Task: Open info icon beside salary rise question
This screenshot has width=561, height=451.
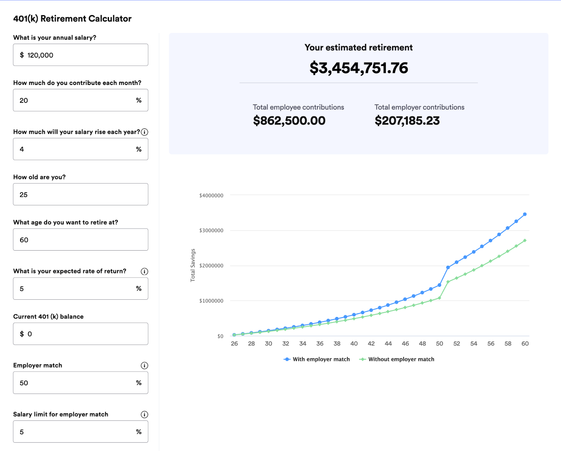Action: tap(144, 132)
